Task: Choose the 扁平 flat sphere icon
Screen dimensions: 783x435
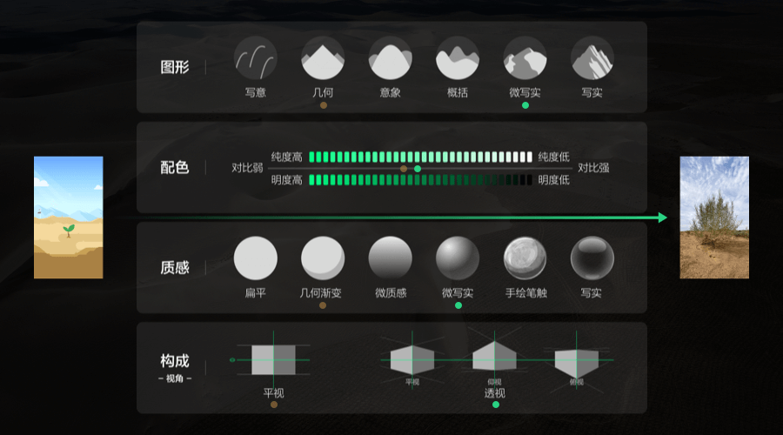Action: pos(255,258)
